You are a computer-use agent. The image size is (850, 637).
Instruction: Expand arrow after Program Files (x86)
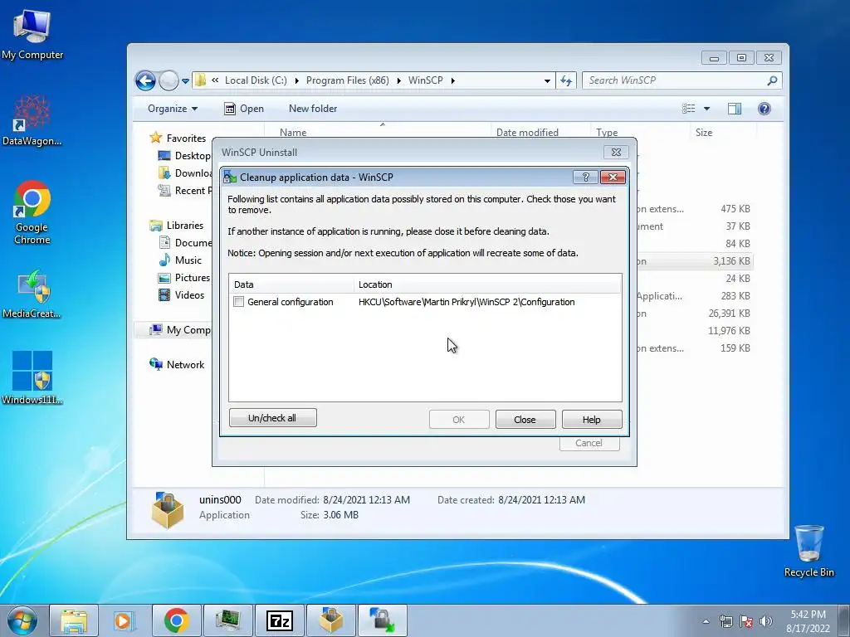(x=398, y=80)
